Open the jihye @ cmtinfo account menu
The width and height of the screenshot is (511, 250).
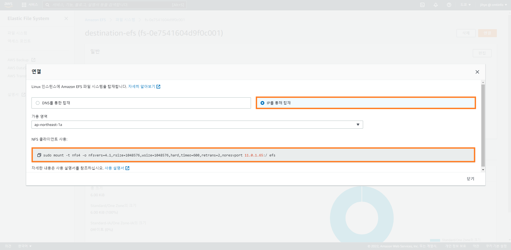(493, 5)
